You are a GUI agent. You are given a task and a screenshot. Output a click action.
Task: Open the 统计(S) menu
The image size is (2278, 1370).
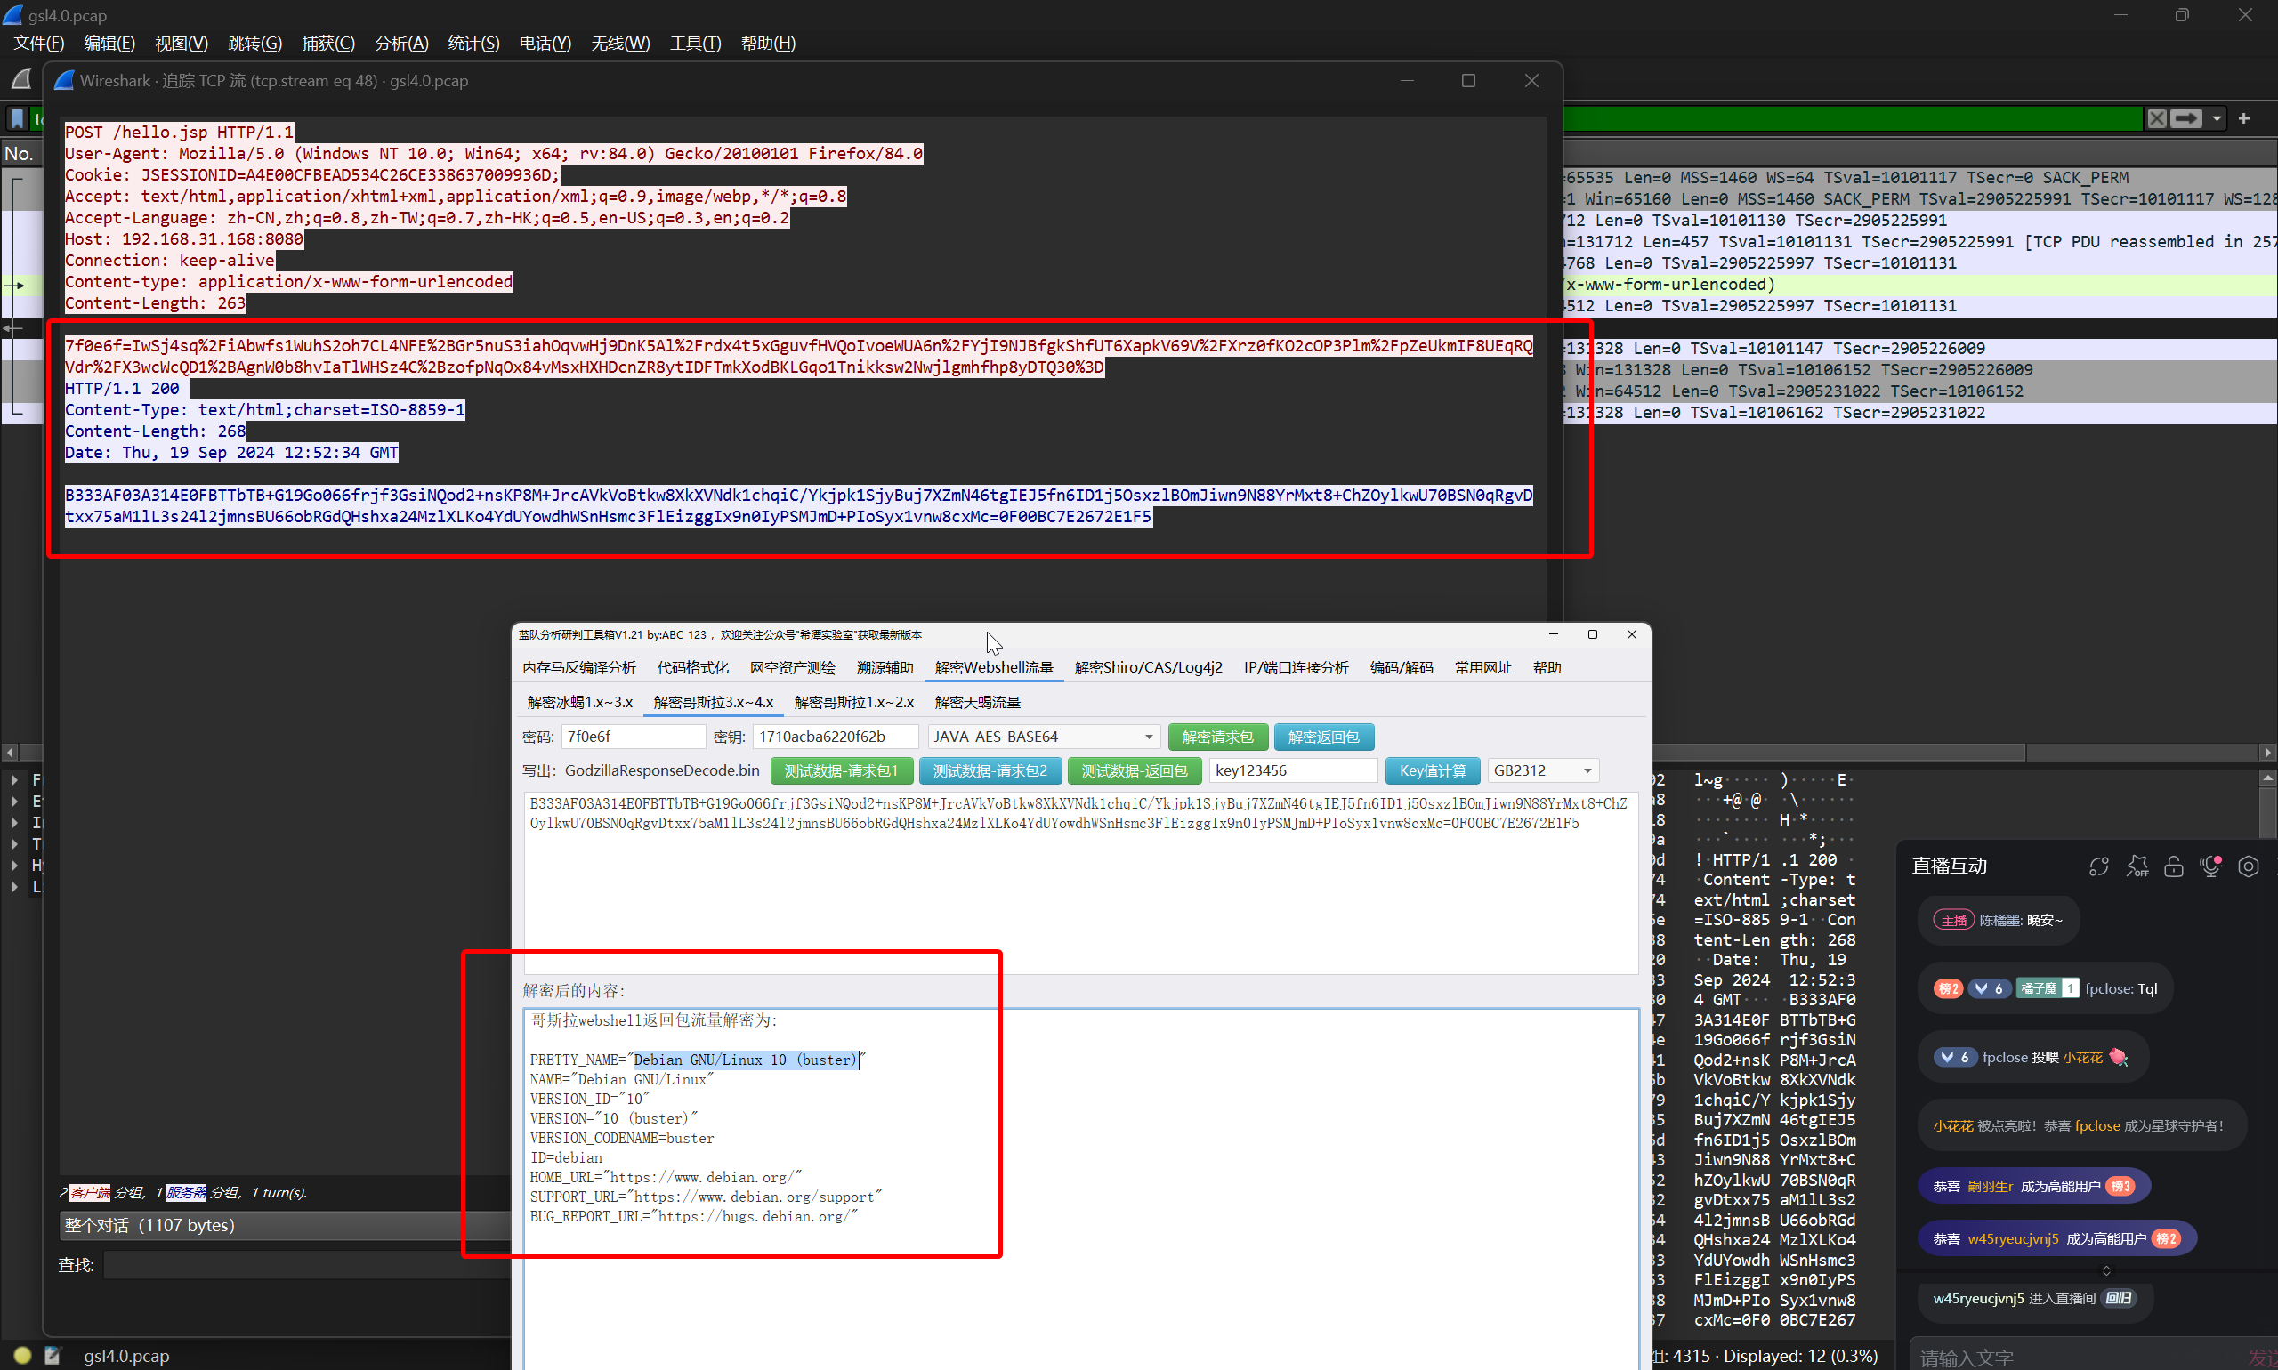[473, 44]
